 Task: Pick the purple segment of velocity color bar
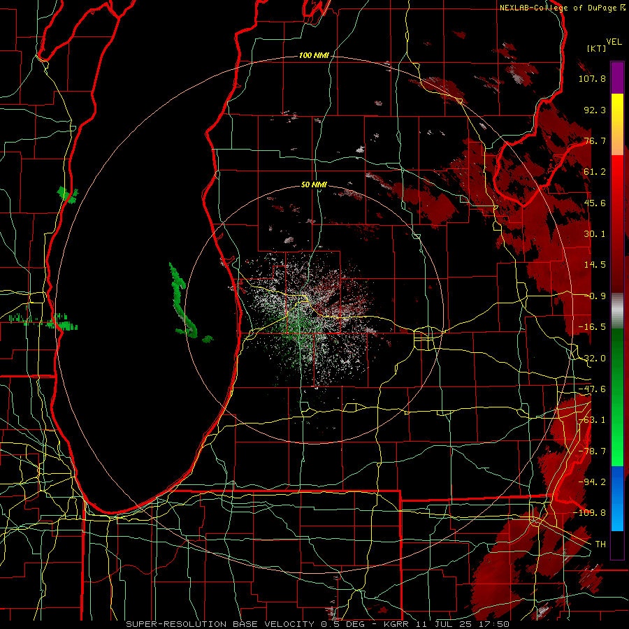click(617, 78)
